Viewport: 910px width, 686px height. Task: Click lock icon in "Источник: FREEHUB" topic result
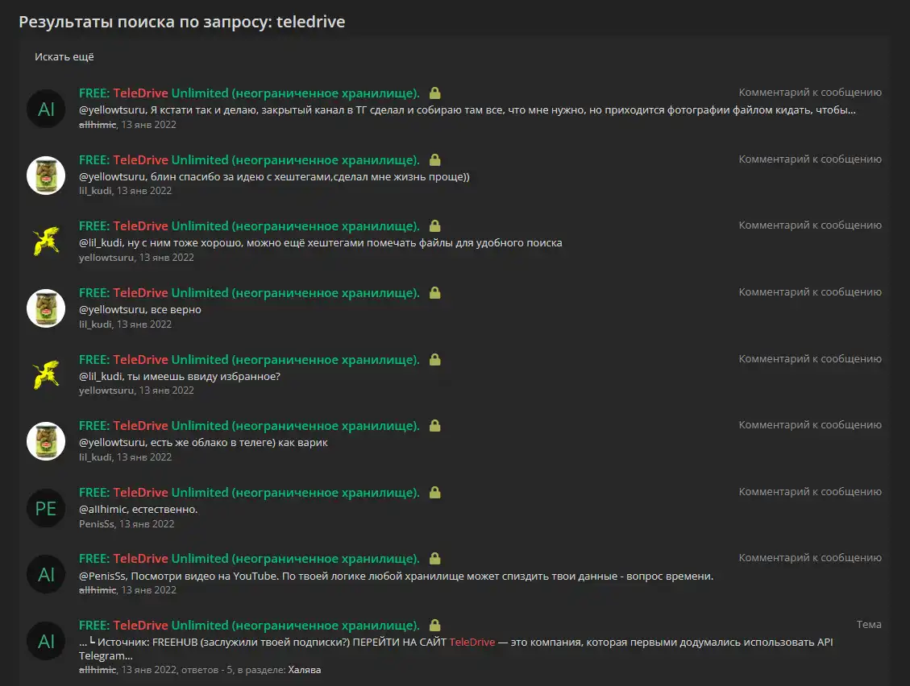click(x=434, y=625)
